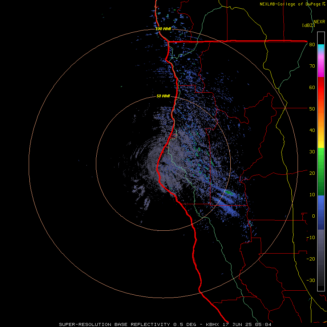Click the 70 value on the dBZ scale
The width and height of the screenshot is (327, 327).
312,66
